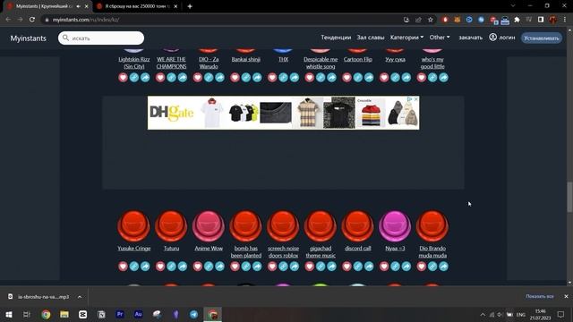Open the Myinstants home logo link

click(x=28, y=38)
